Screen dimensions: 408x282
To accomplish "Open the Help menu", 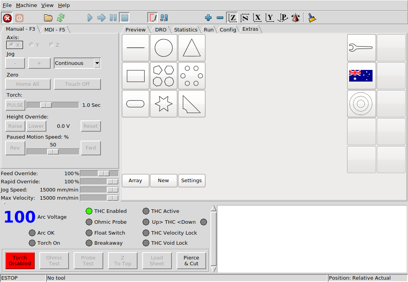I will click(x=64, y=5).
